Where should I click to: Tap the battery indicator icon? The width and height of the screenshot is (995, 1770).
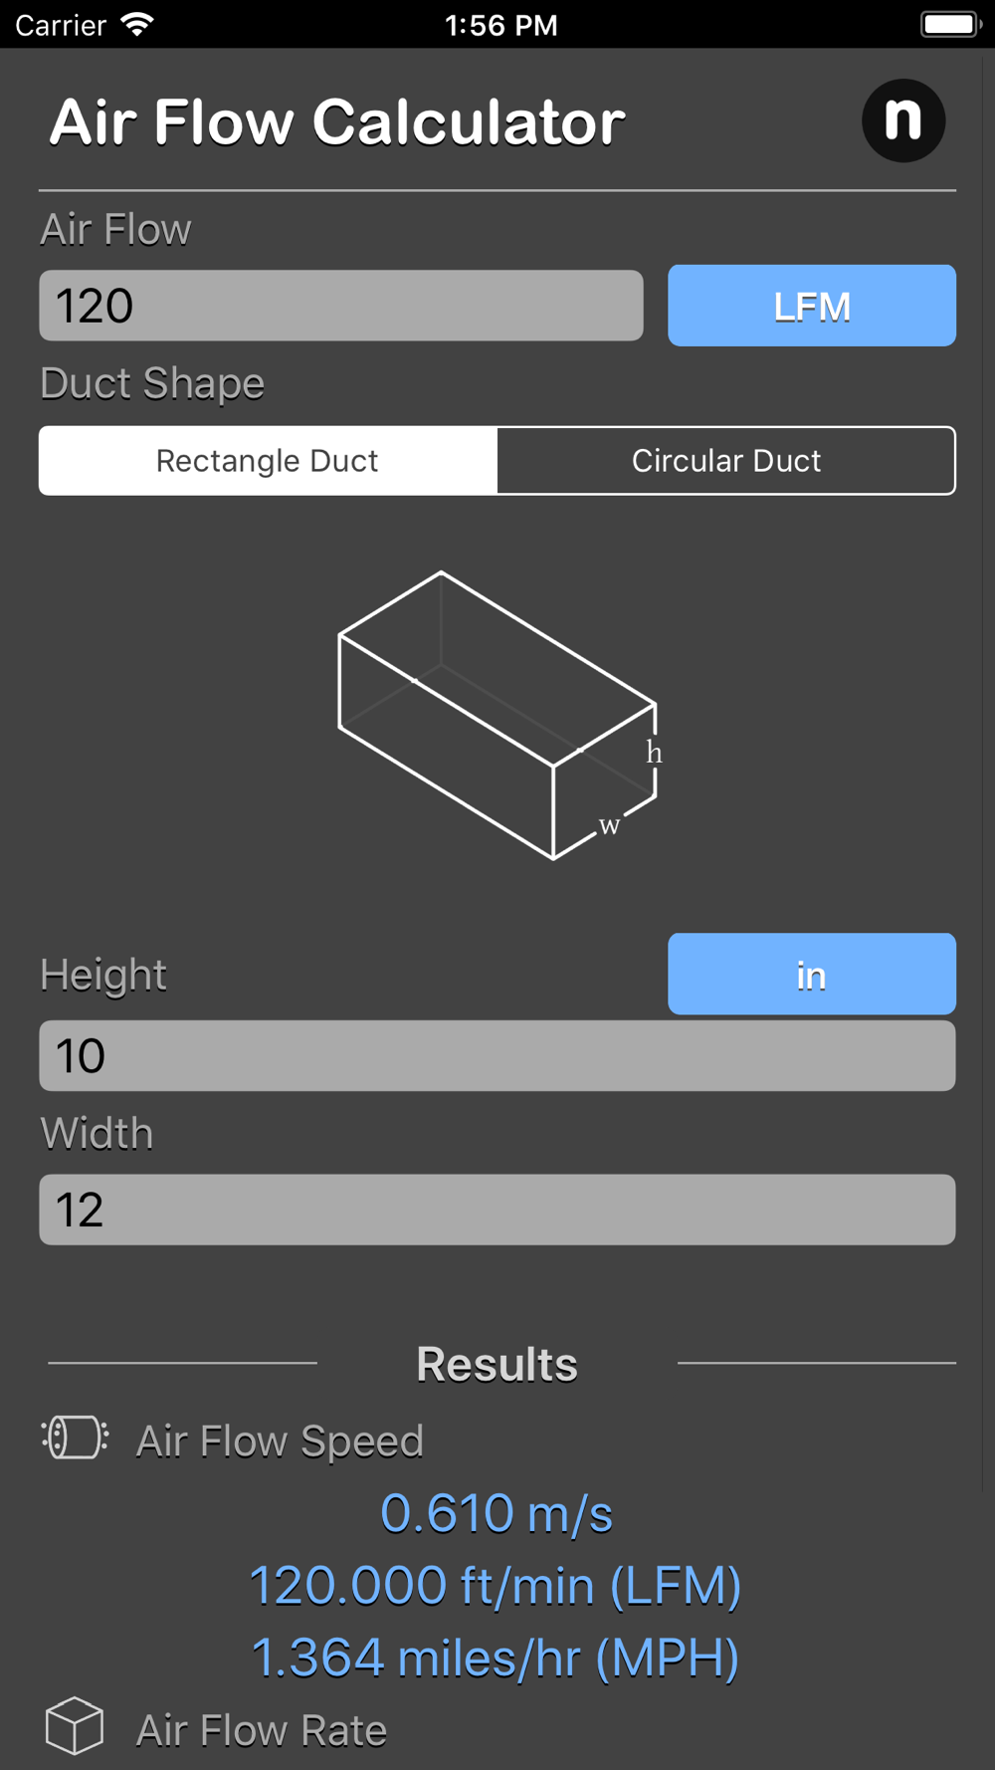click(950, 24)
